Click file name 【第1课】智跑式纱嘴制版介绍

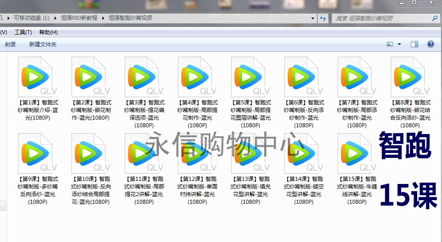tap(37, 110)
